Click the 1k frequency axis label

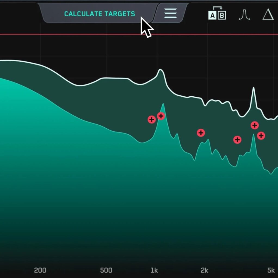point(154,270)
